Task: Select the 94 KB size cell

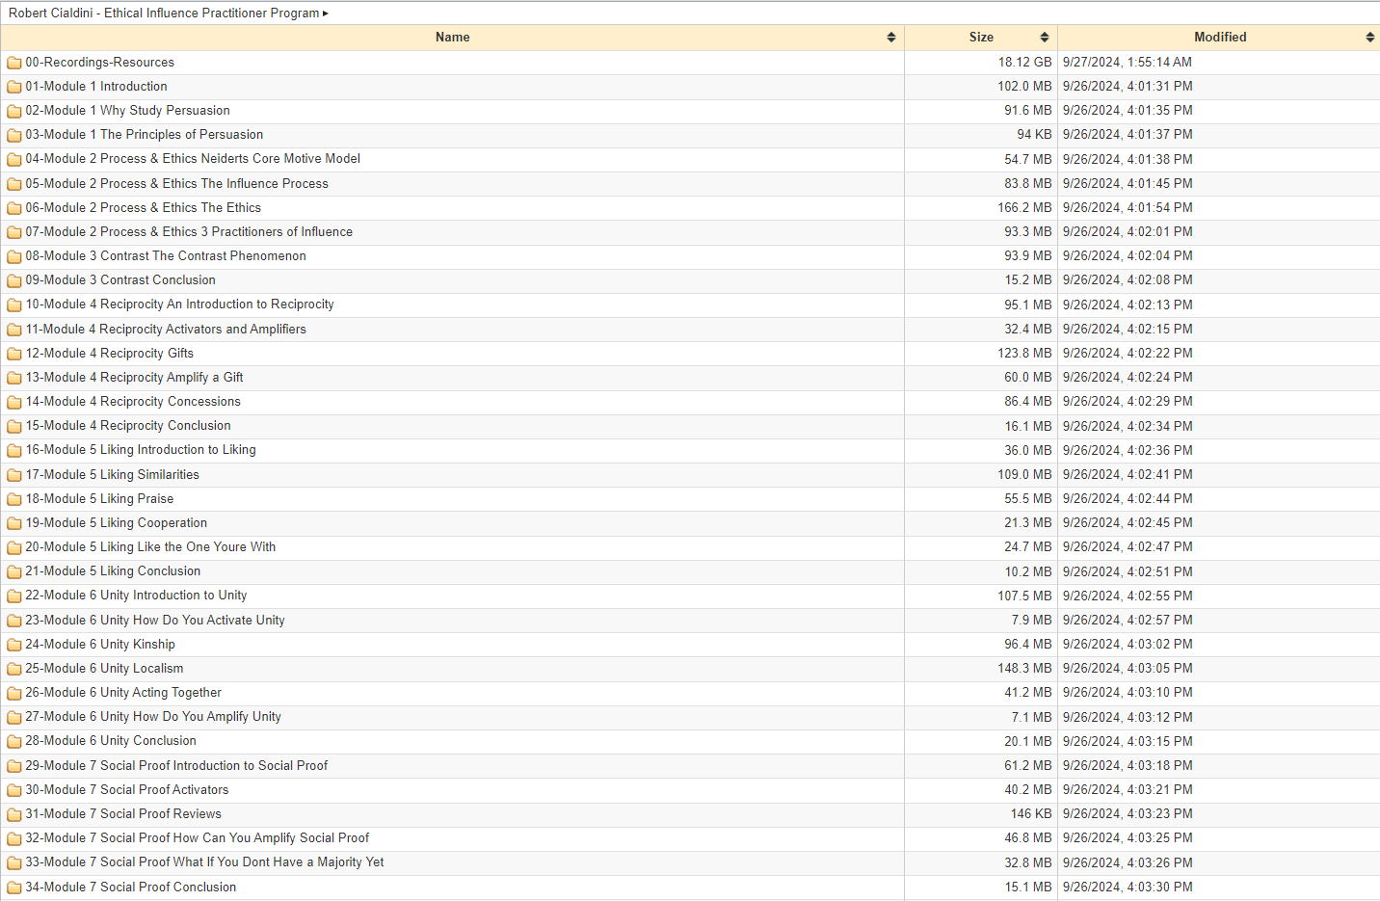Action: [x=1034, y=135]
